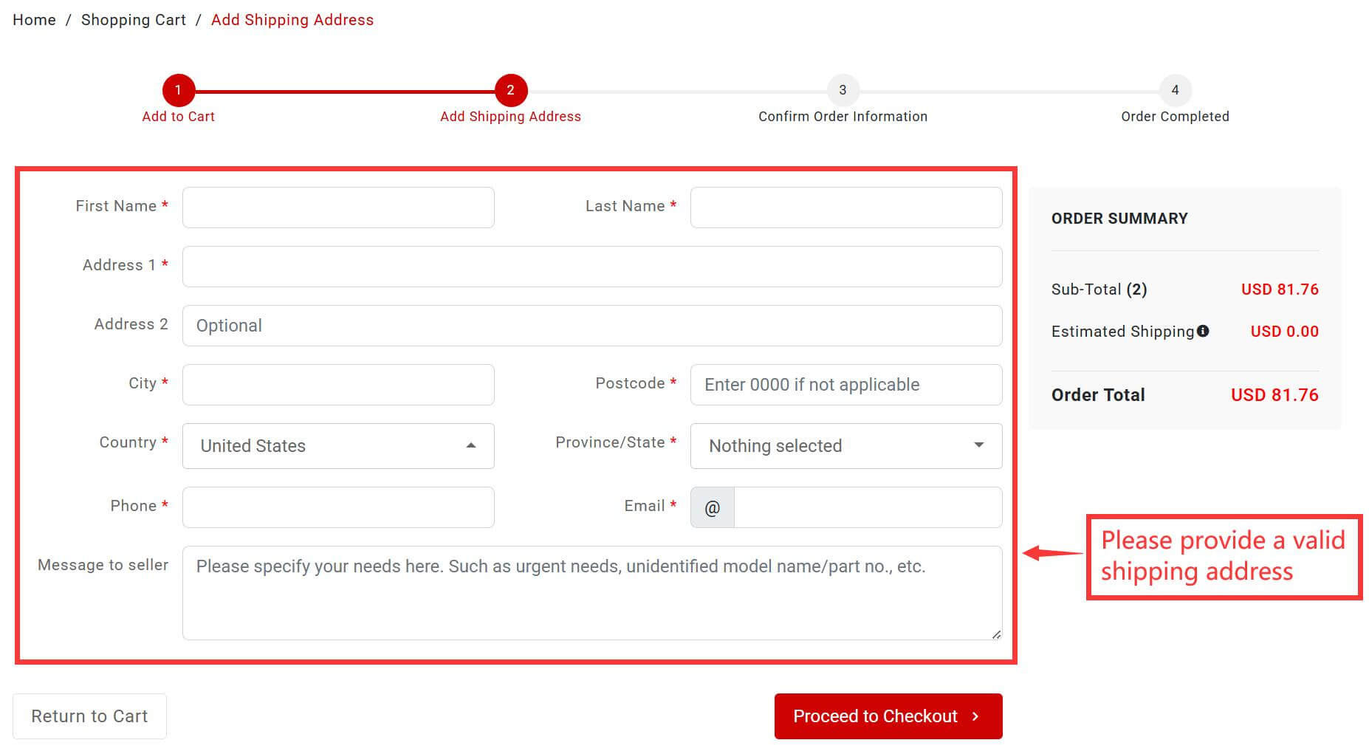Image resolution: width=1369 pixels, height=754 pixels.
Task: Focus the First Name input field
Action: [338, 208]
